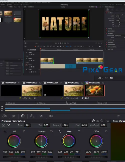Image resolution: width=125 pixels, height=162 pixels.
Task: Switch primaries to Bars mode
Action: 98,121
